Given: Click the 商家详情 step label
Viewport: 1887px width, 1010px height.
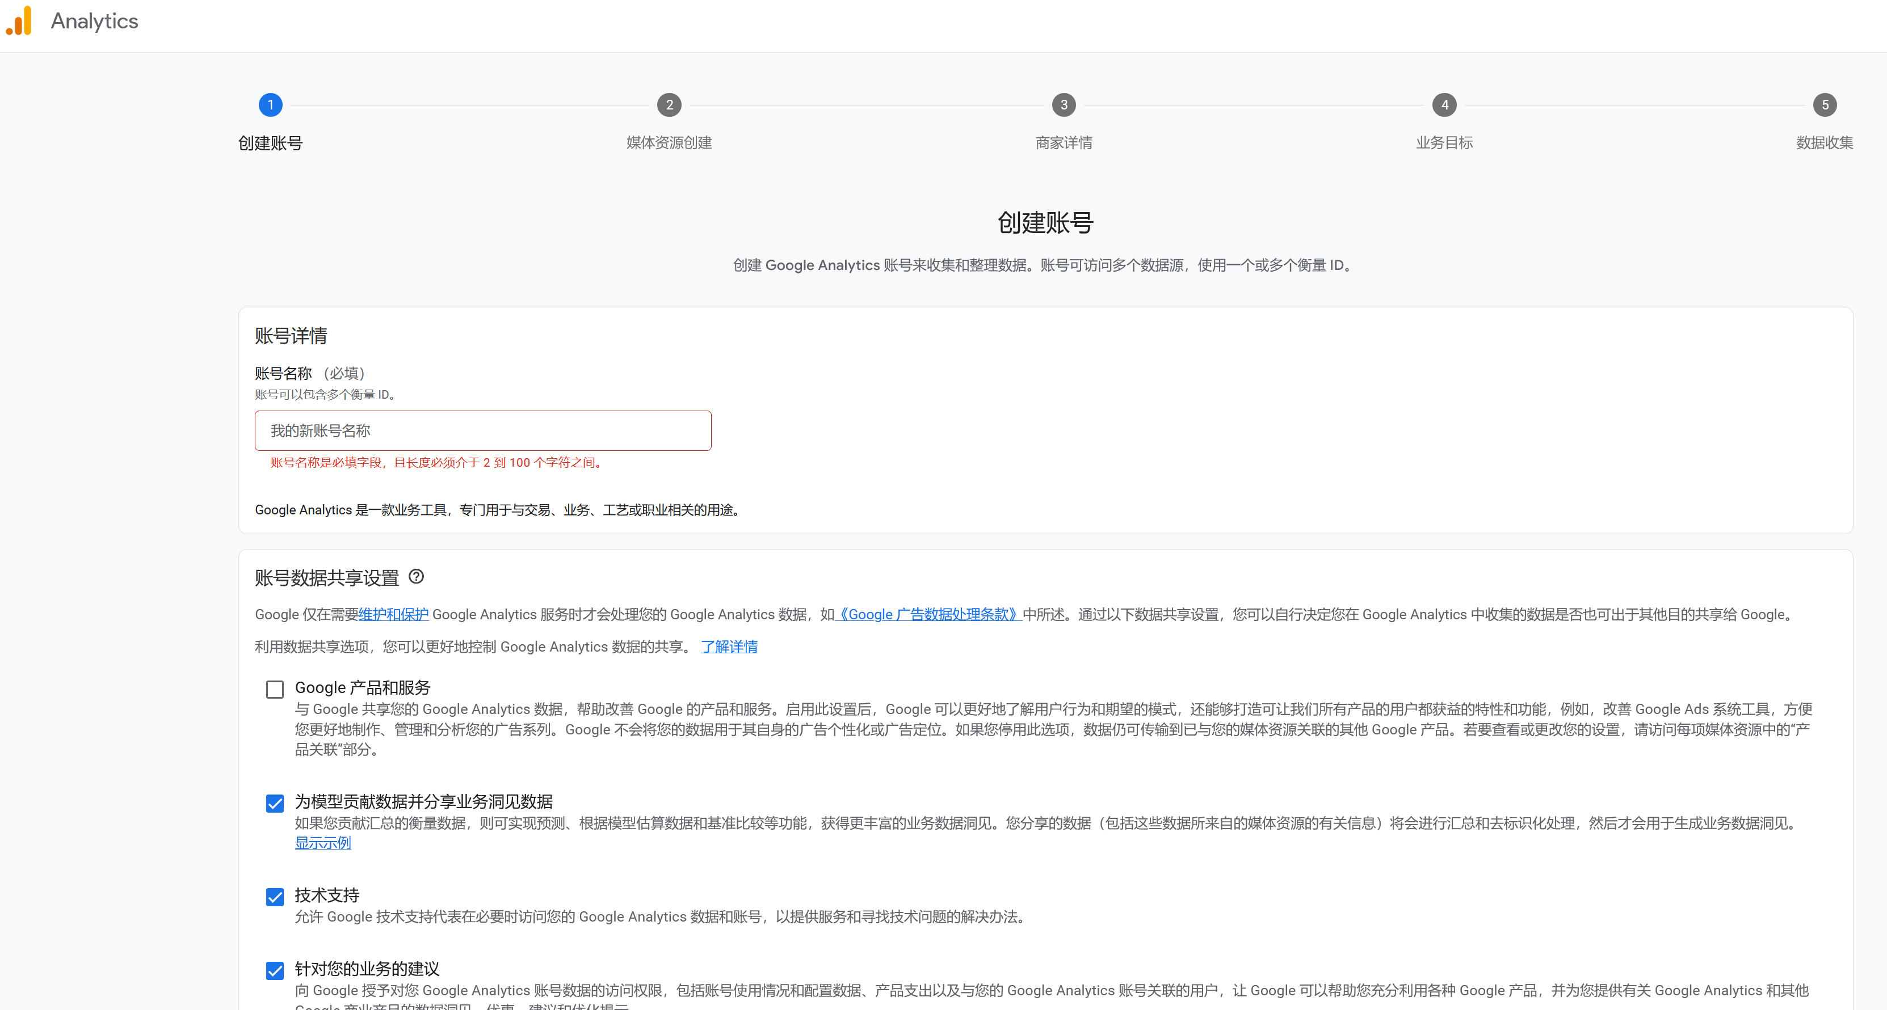Looking at the screenshot, I should [1064, 143].
